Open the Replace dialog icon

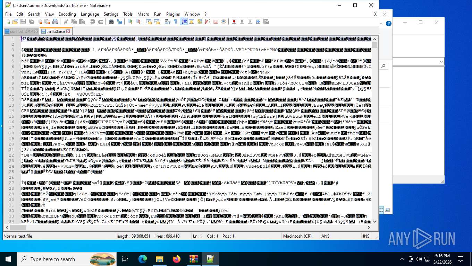pyautogui.click(x=119, y=21)
